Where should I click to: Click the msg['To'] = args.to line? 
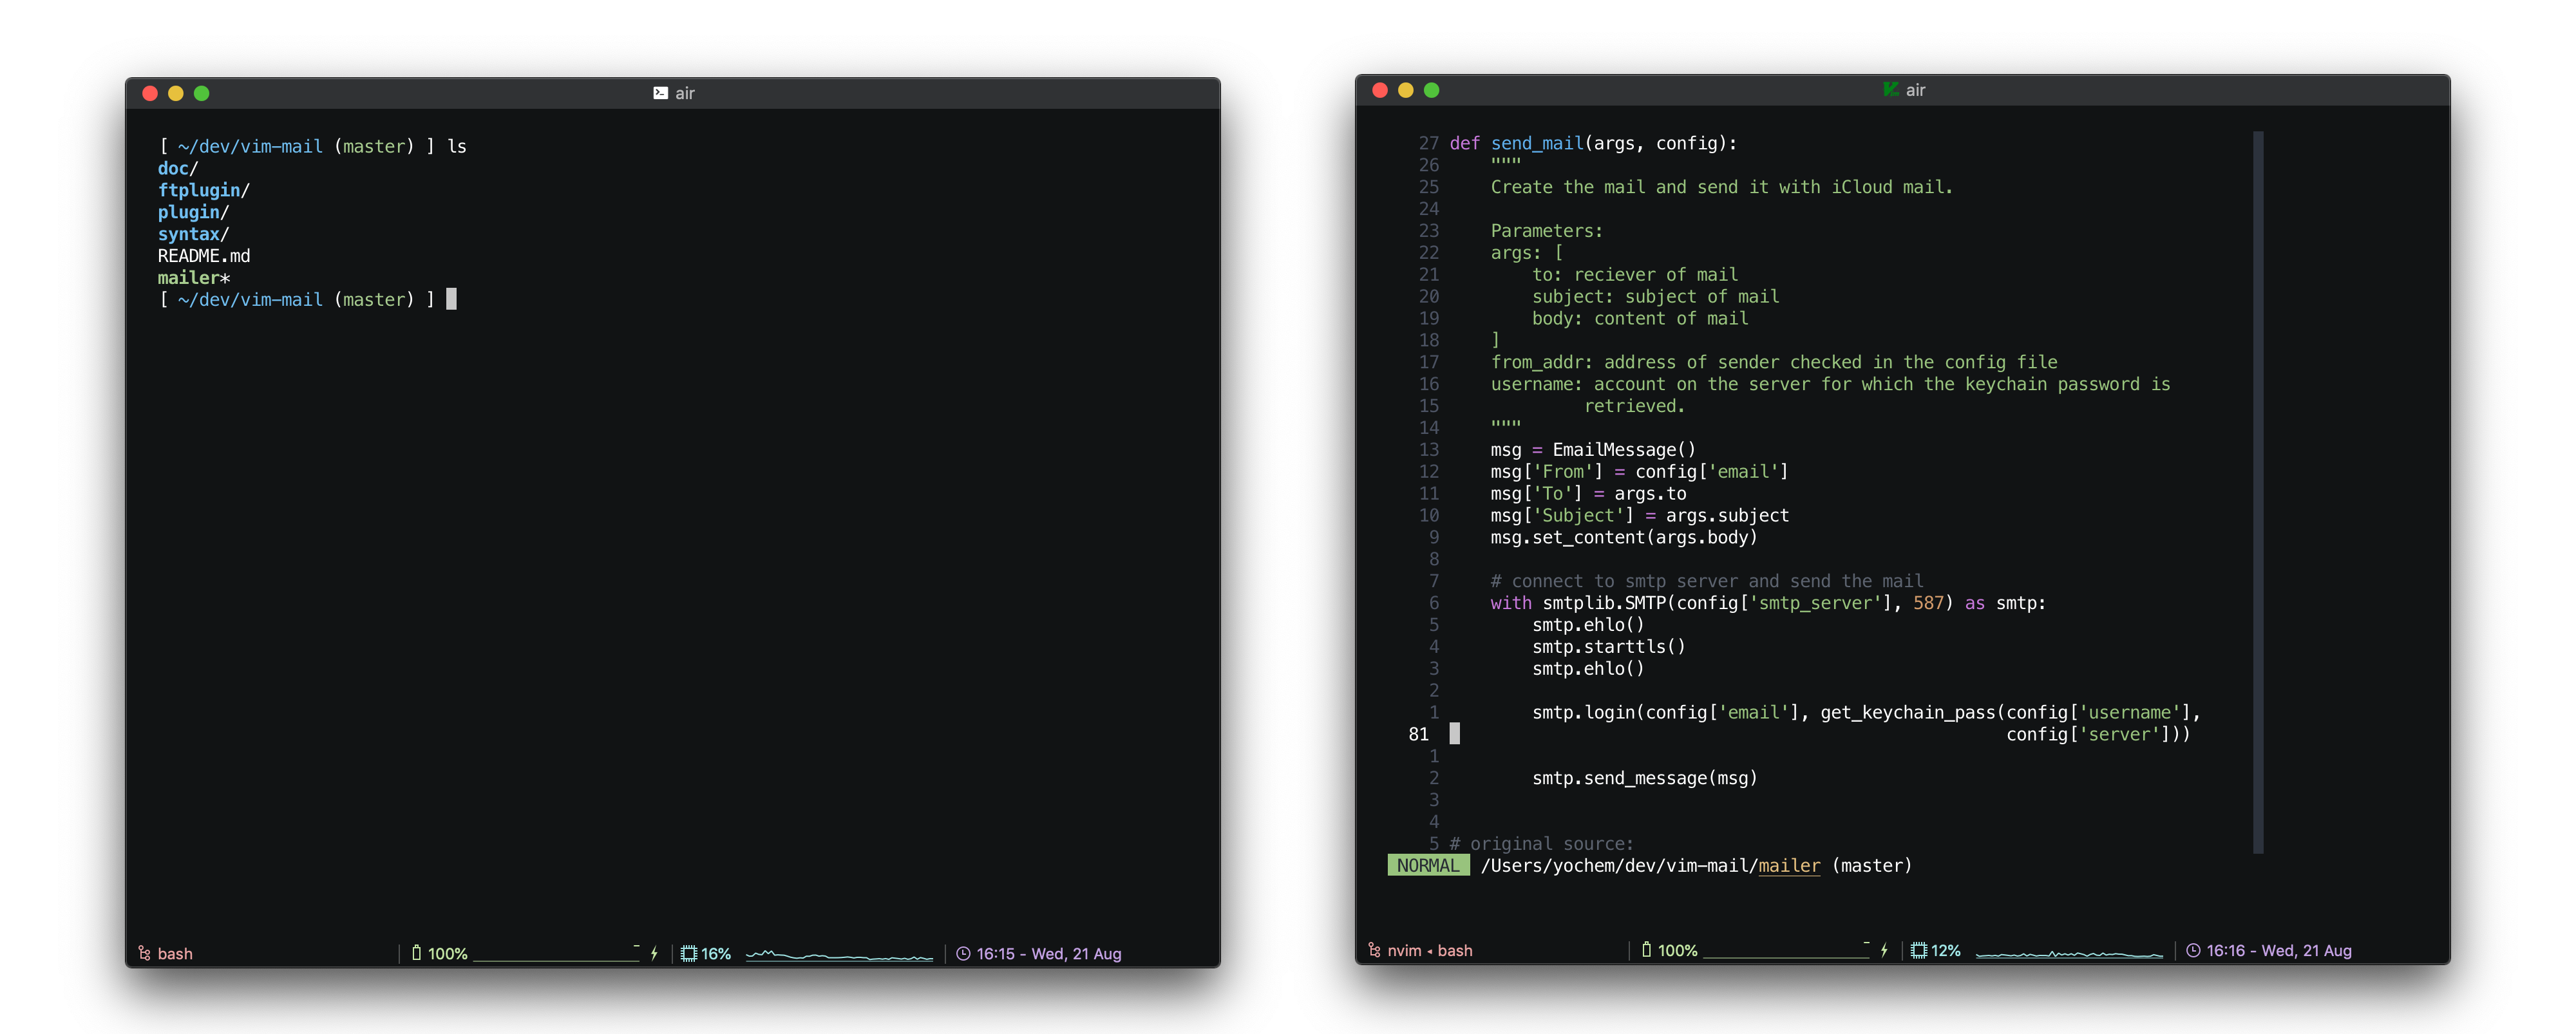[x=1588, y=494]
